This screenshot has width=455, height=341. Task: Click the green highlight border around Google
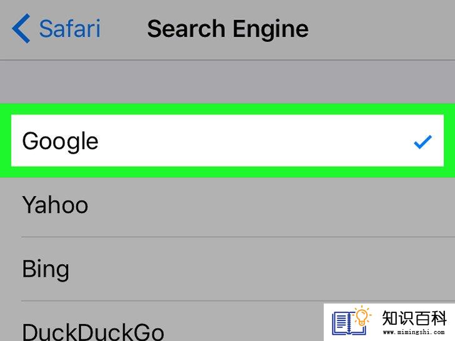[x=227, y=109]
